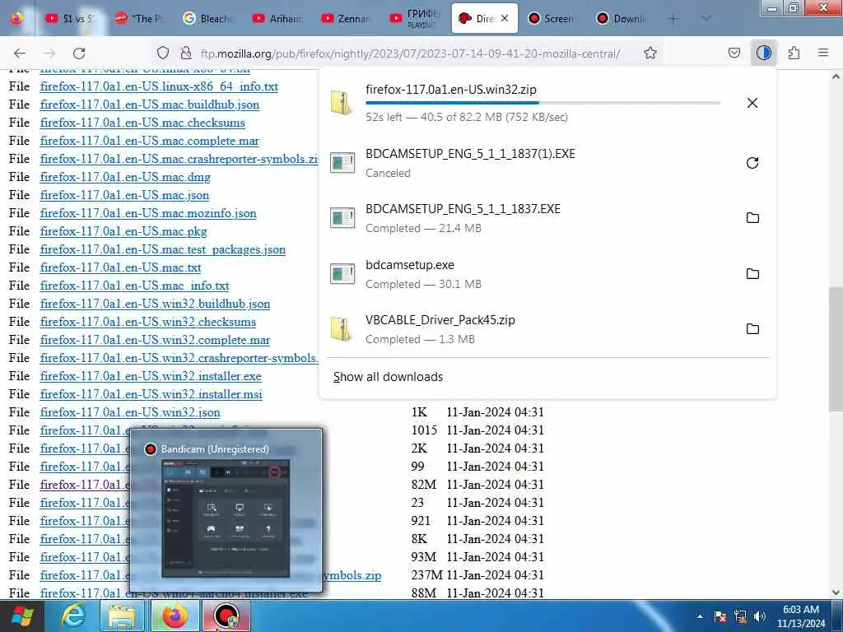Open firefox-117.0a1.en-US.mac.pkg link
This screenshot has height=632, width=843.
click(x=123, y=231)
